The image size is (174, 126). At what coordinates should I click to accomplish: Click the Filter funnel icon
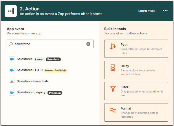(x=113, y=89)
